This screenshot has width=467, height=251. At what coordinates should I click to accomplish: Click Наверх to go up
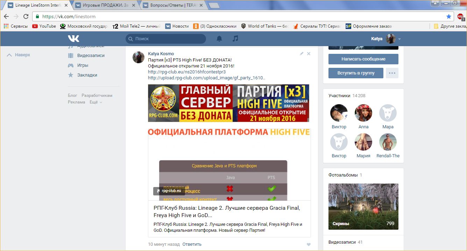pyautogui.click(x=19, y=55)
